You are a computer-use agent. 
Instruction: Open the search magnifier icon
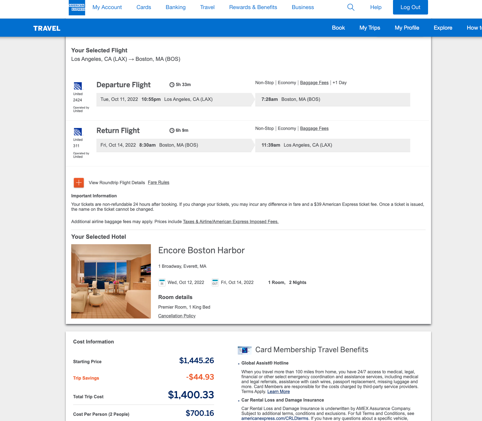351,7
